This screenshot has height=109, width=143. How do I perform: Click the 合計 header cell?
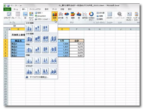pyautogui.click(x=77, y=41)
